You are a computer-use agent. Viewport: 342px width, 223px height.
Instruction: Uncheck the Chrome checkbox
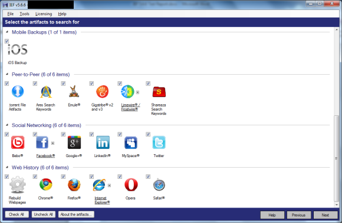35,177
